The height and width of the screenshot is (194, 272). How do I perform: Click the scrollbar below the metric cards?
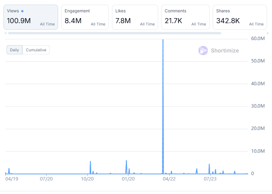tap(115, 33)
